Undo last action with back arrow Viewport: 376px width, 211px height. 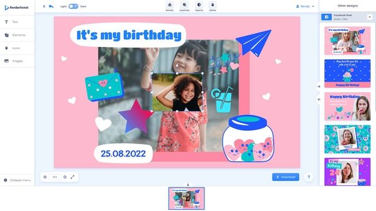51,6
